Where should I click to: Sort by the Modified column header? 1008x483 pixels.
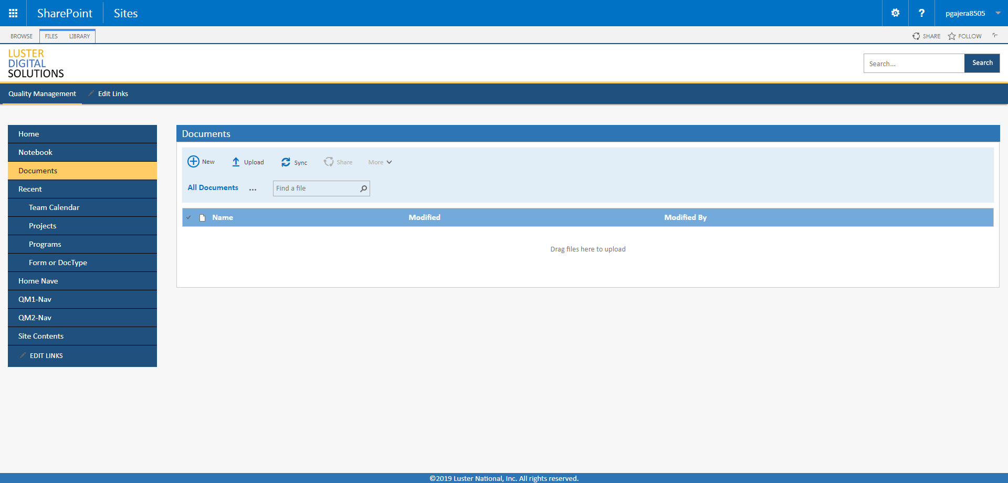(424, 217)
